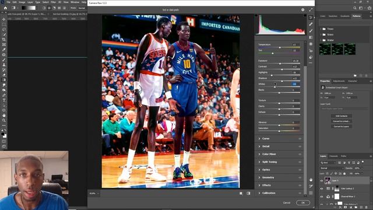Viewport: 373px width, 210px height.
Task: Select the Pen tool
Action: click(4, 95)
